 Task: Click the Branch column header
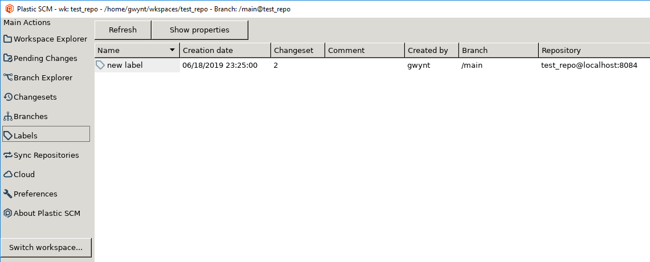[x=499, y=50]
